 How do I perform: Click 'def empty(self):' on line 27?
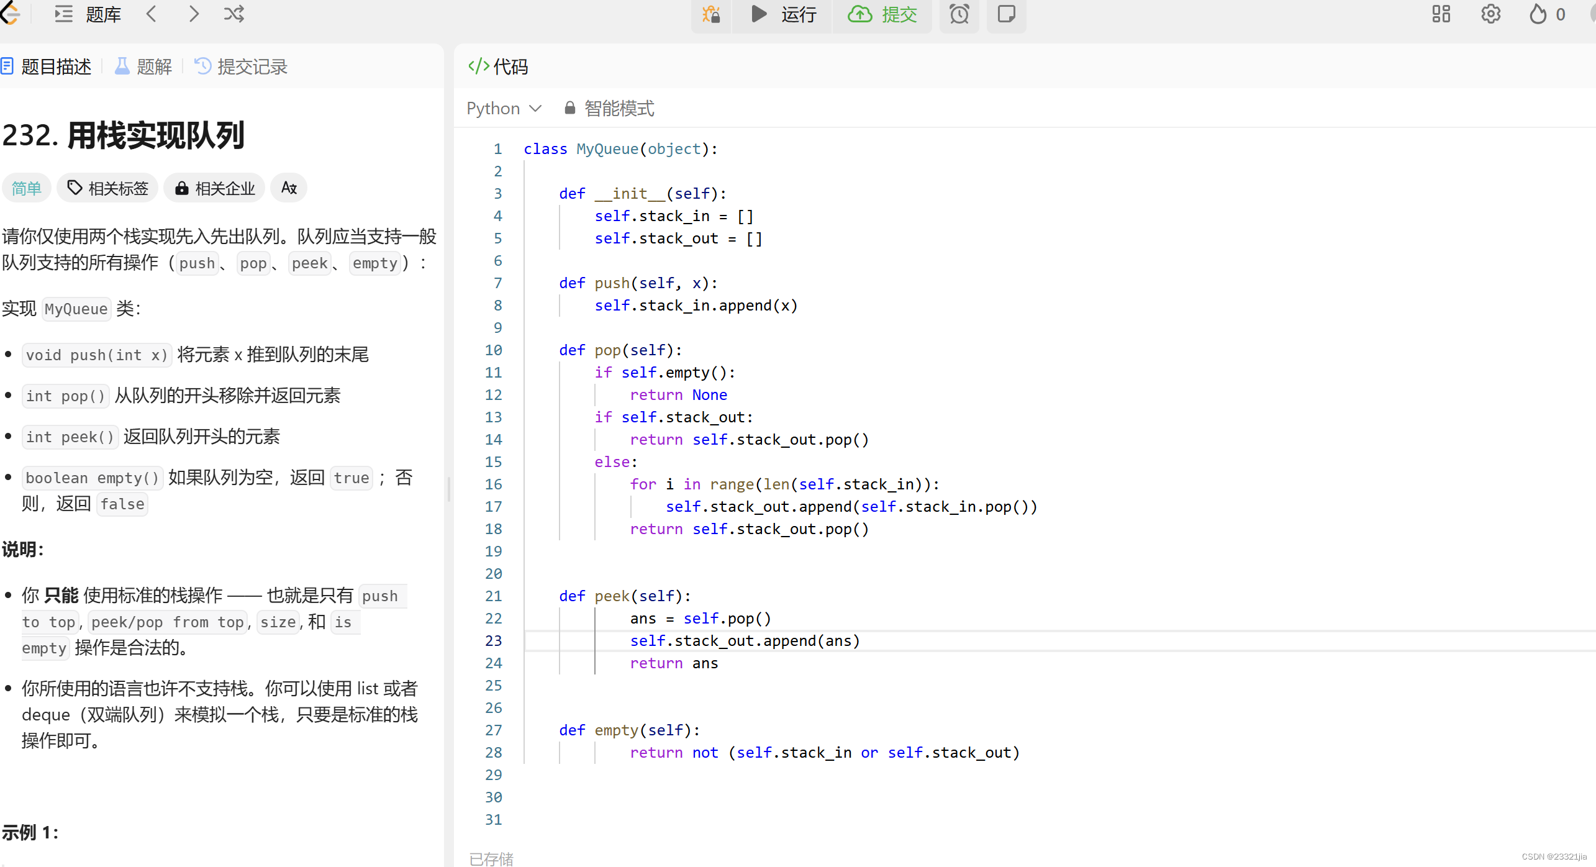(x=629, y=730)
